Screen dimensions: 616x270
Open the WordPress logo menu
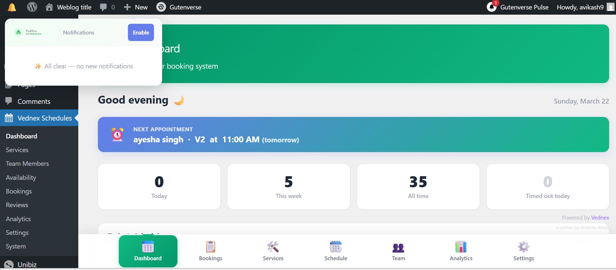click(x=32, y=7)
